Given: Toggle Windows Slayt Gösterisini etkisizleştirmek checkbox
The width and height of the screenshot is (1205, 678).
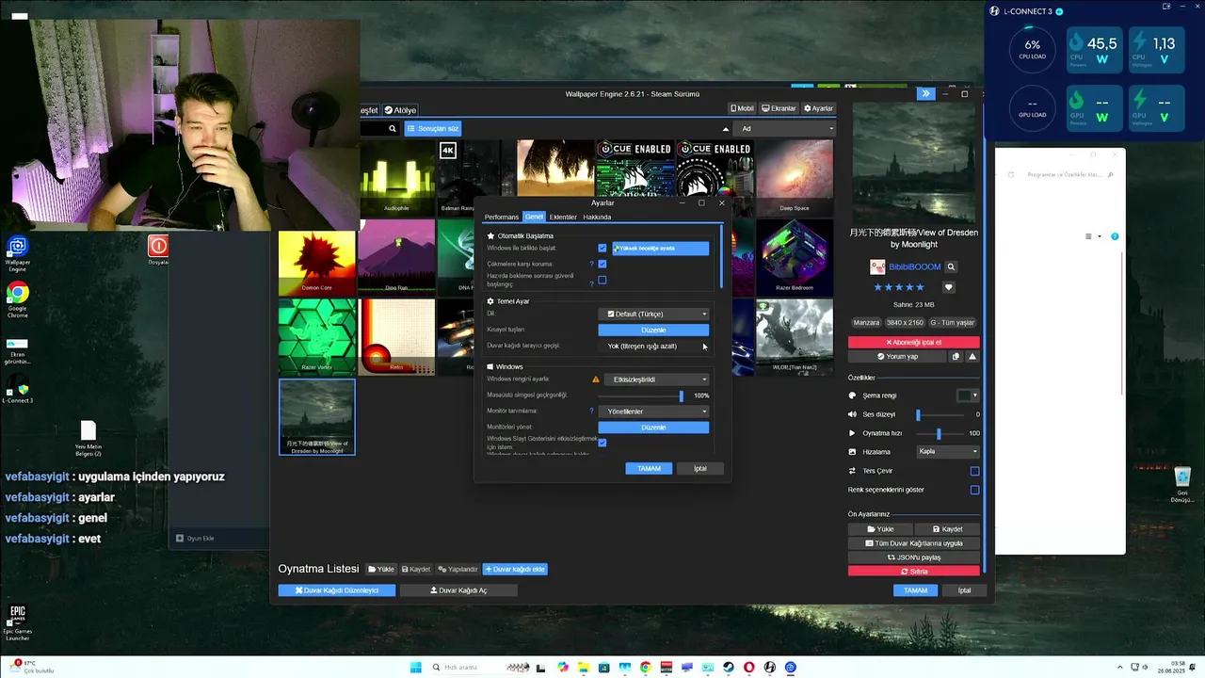Looking at the screenshot, I should [x=602, y=443].
